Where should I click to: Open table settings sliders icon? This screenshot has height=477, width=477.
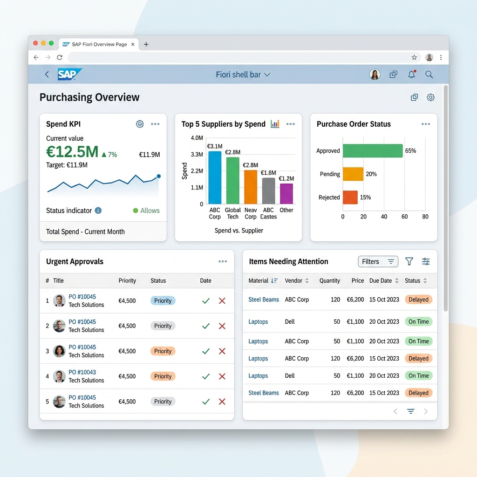click(426, 261)
